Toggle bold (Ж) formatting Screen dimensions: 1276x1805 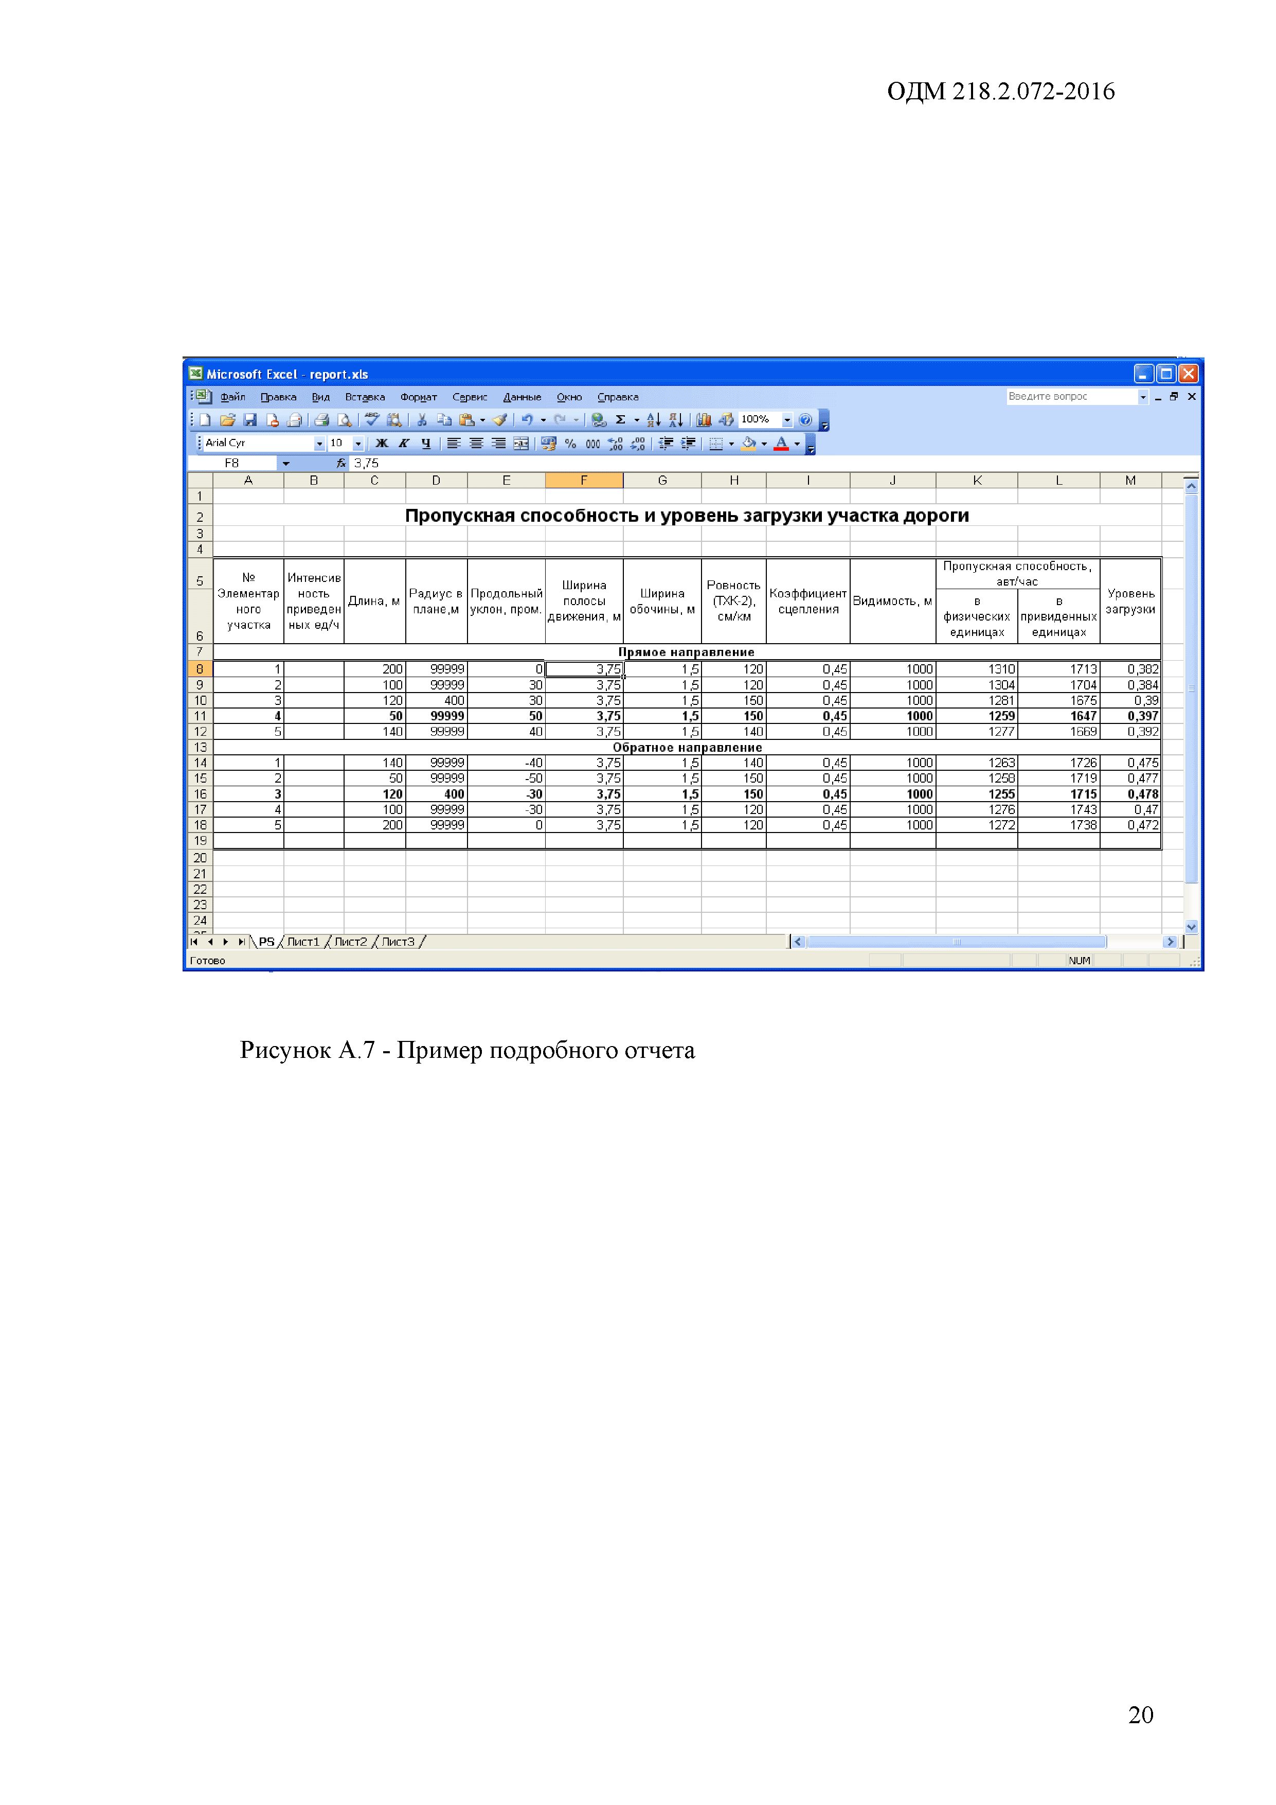point(382,444)
